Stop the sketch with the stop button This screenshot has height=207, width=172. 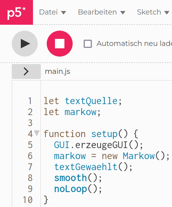click(60, 44)
